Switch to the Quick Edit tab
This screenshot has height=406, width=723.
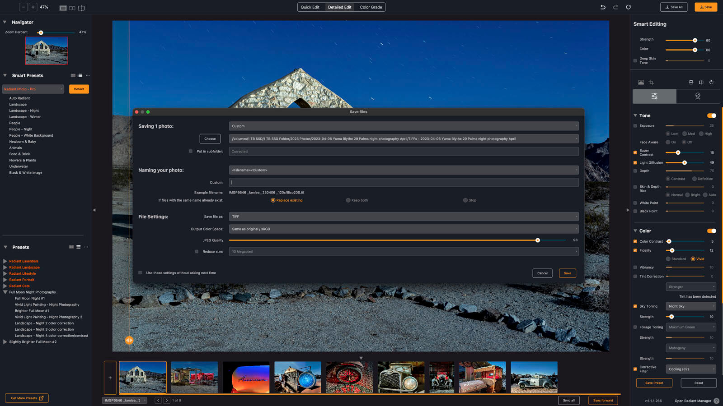[x=310, y=7]
